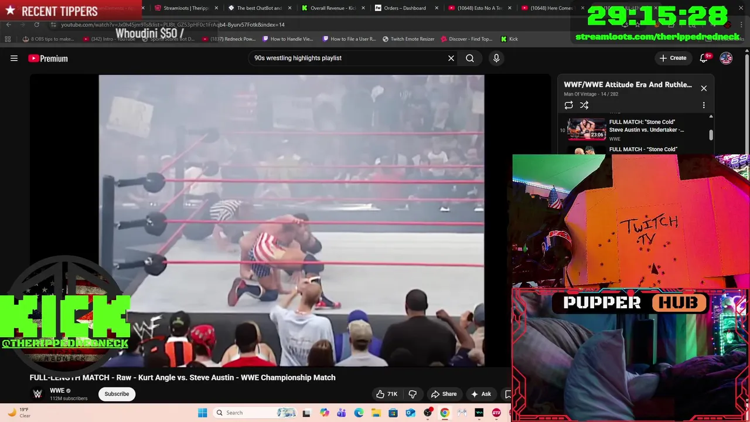Viewport: 750px width, 422px height.
Task: Open the GT3 taskbar app icon
Action: coord(496,413)
